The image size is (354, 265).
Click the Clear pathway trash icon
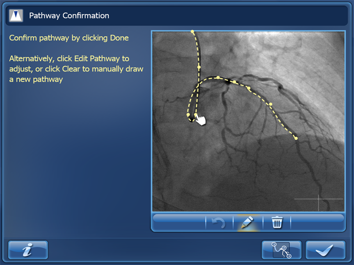277,223
